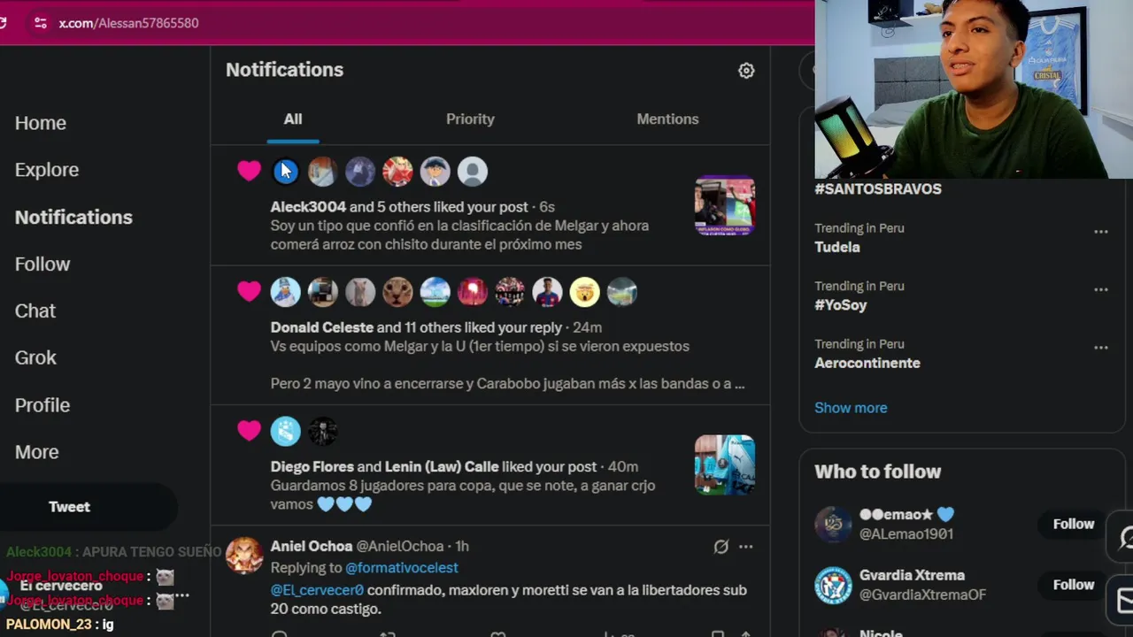Open the #SANTOSBRAVOS trend
This screenshot has width=1133, height=637.
click(877, 189)
